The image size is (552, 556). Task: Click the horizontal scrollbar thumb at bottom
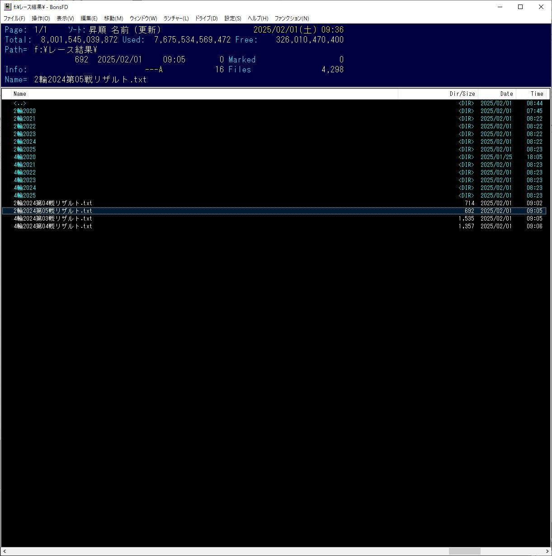[464, 551]
